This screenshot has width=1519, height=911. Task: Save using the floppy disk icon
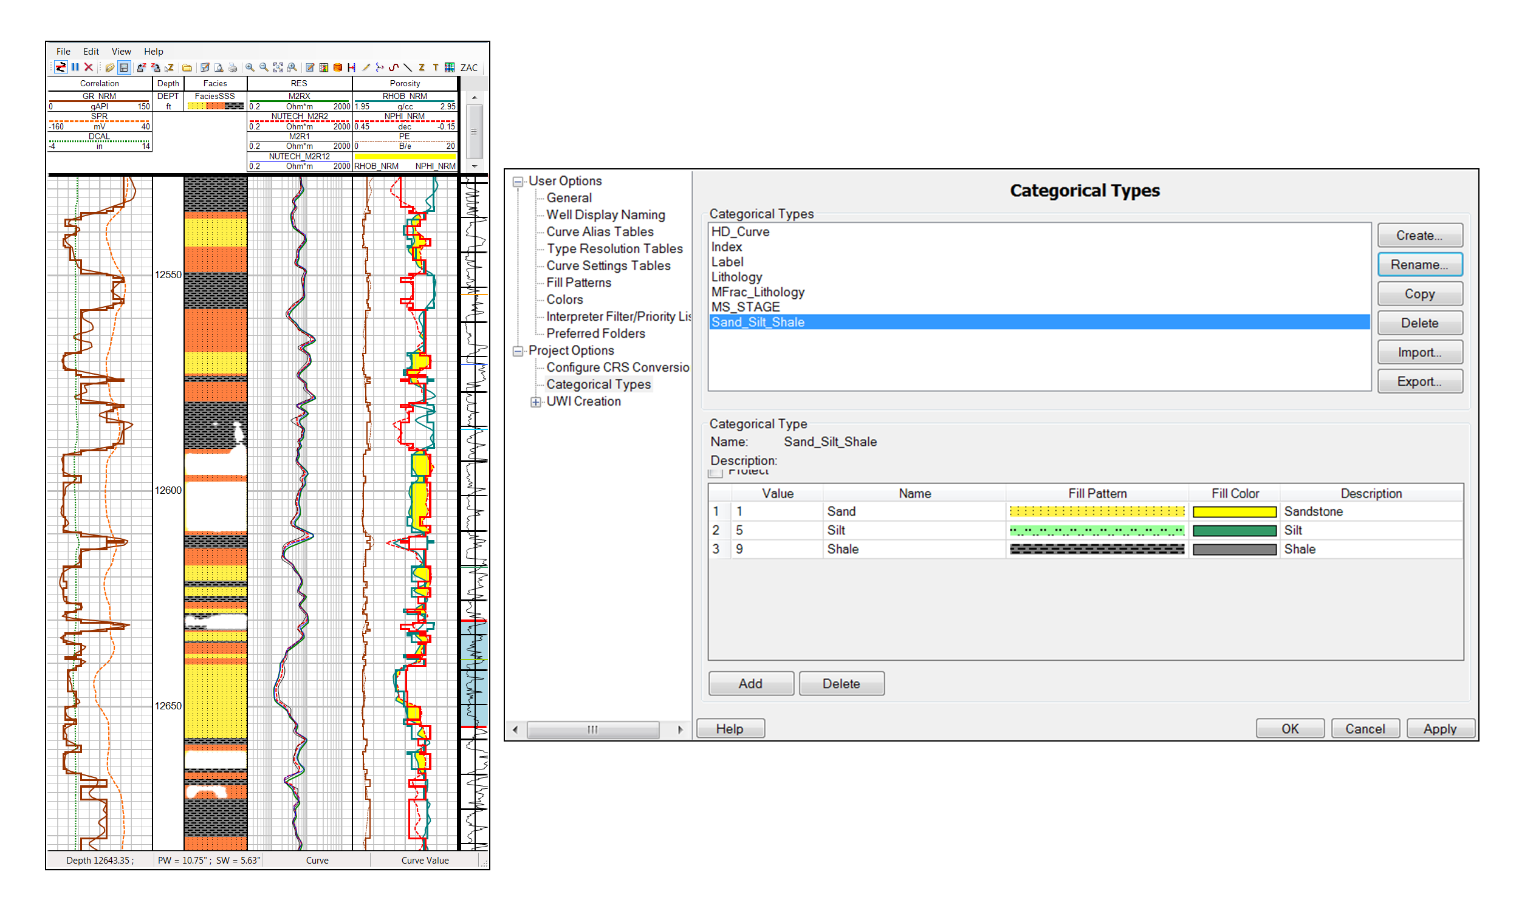[x=125, y=67]
